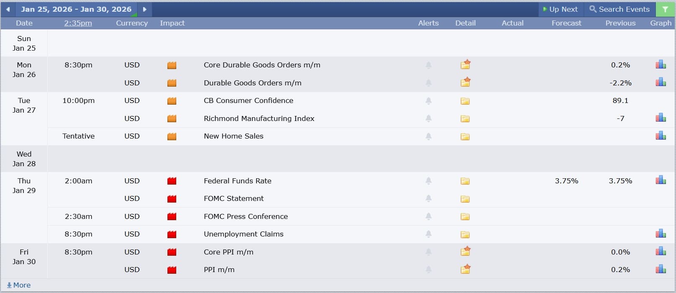Toggle alert bell for Core PPI m/m
The width and height of the screenshot is (676, 293).
point(428,252)
